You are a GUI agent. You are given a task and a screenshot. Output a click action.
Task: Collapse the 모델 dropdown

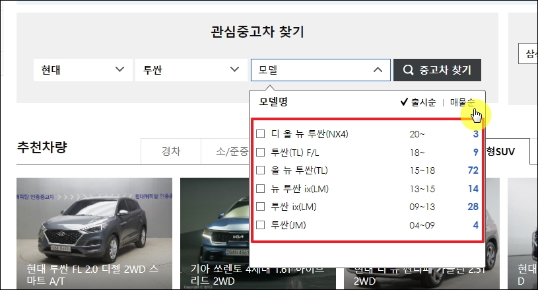point(320,70)
